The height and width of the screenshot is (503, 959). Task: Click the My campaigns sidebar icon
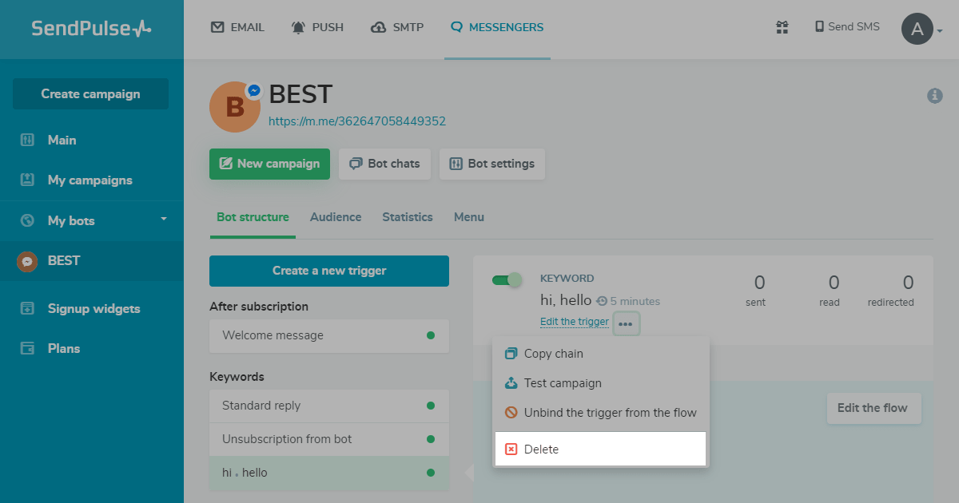click(x=27, y=180)
